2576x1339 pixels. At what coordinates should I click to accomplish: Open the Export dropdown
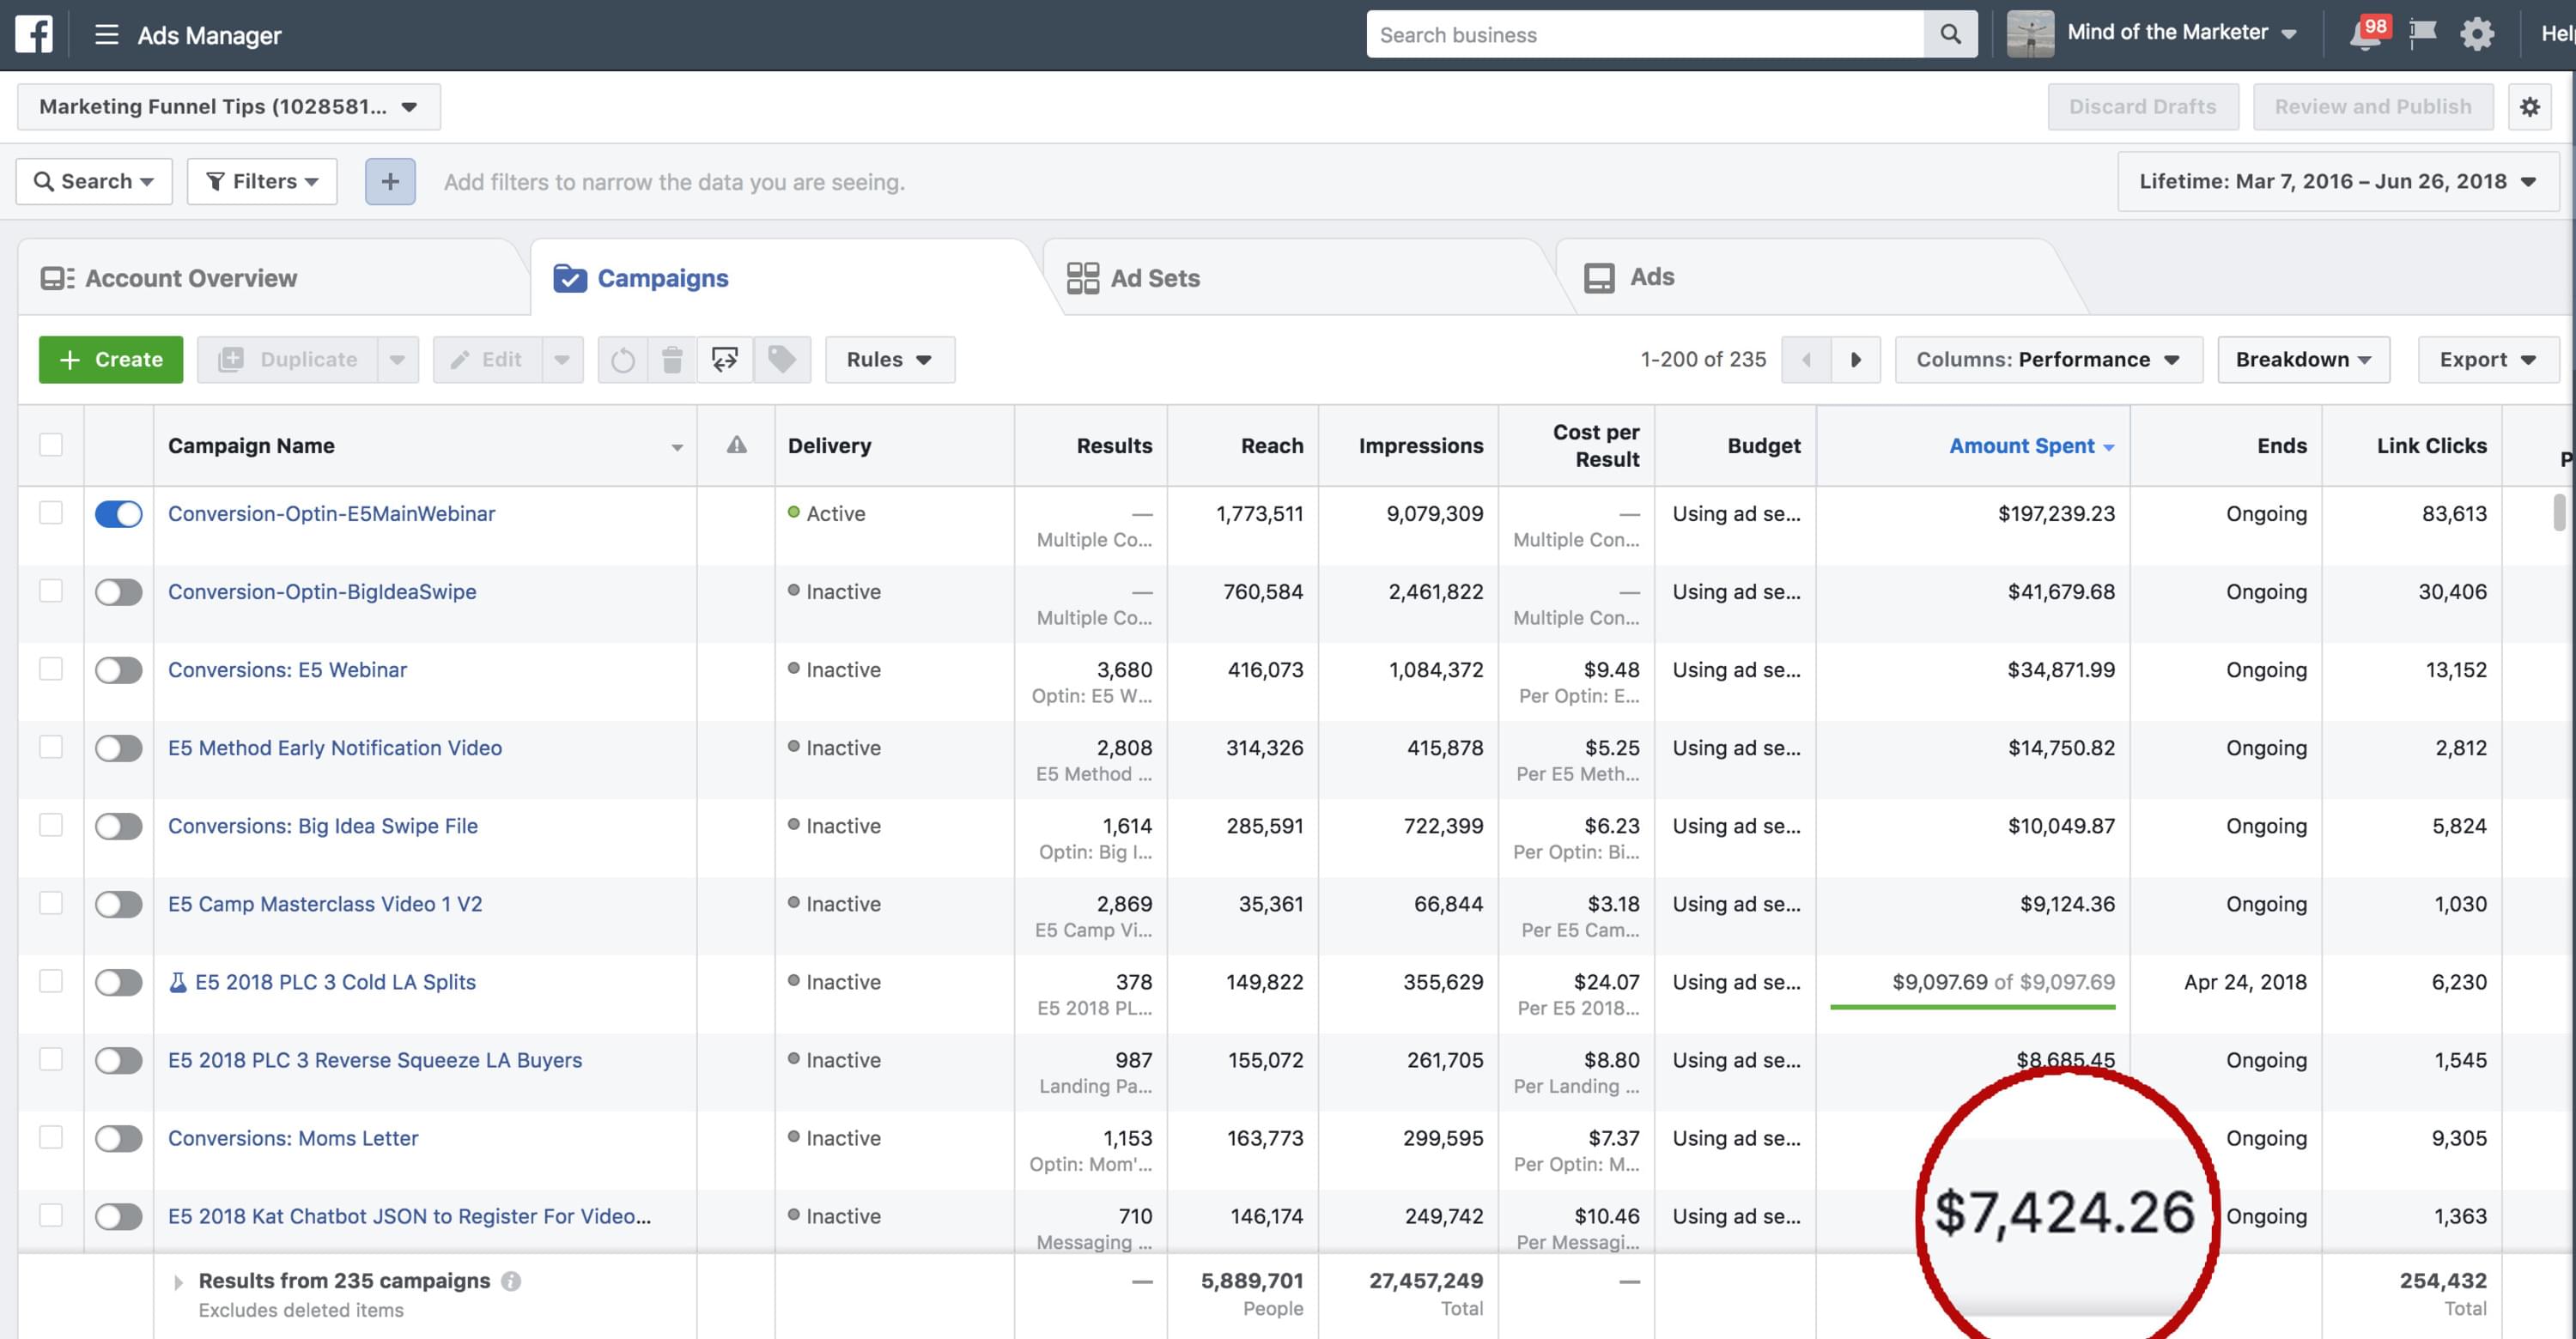pos(2488,360)
